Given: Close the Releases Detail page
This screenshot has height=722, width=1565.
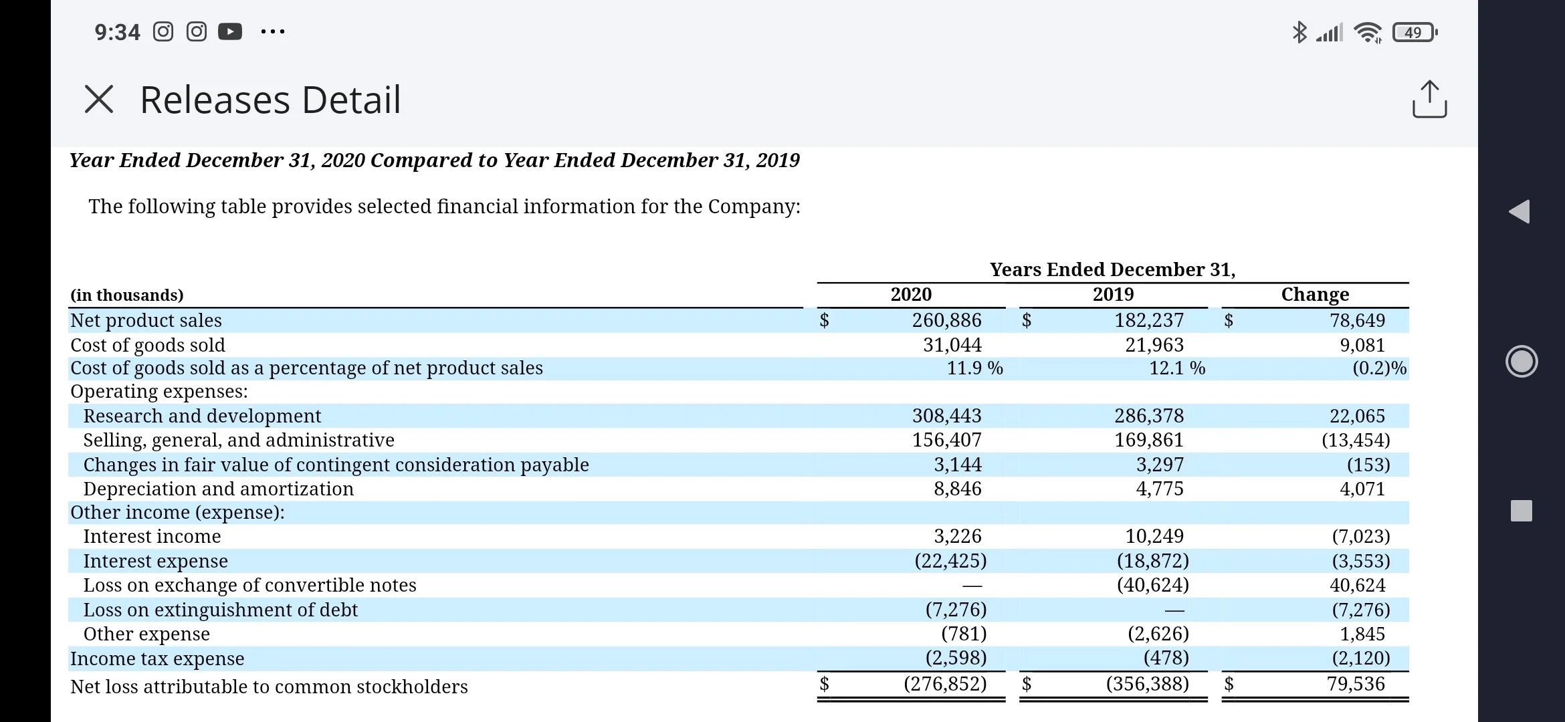Looking at the screenshot, I should point(99,100).
